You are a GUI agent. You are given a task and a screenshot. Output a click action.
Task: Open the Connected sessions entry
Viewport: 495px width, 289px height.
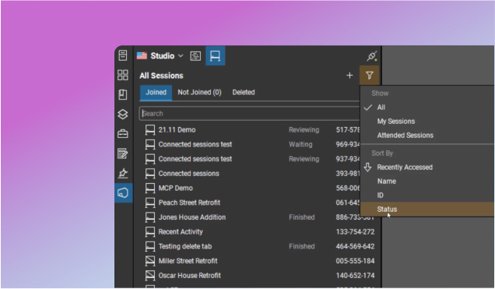pyautogui.click(x=189, y=174)
